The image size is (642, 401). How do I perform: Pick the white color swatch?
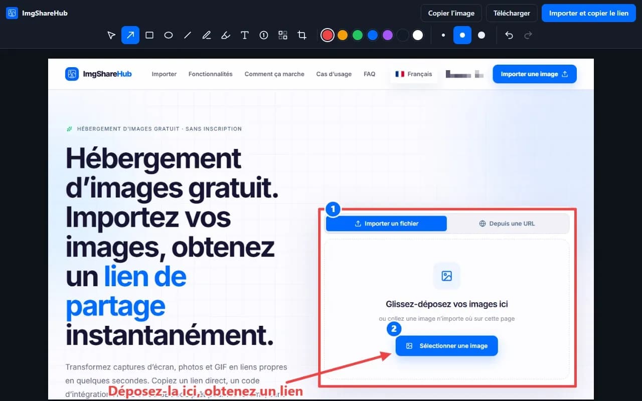pos(418,35)
